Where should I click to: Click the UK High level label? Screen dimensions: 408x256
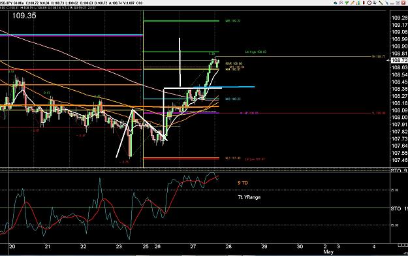coord(256,52)
